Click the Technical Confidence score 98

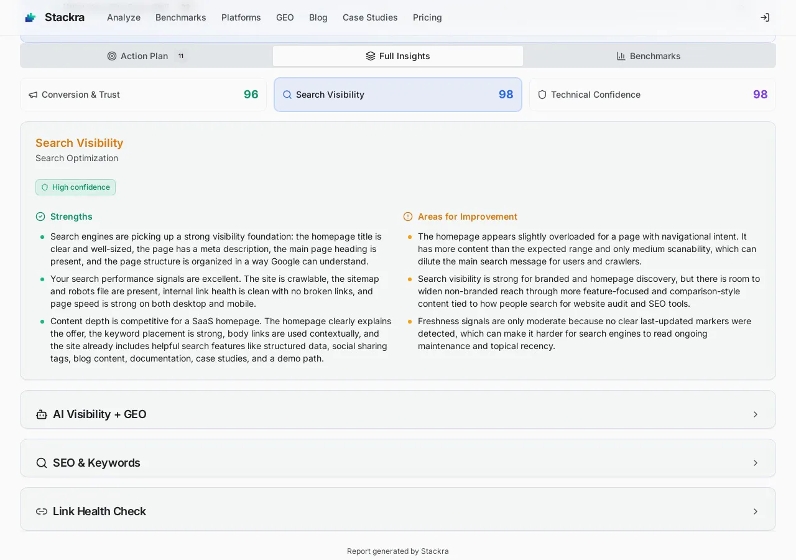pos(761,95)
